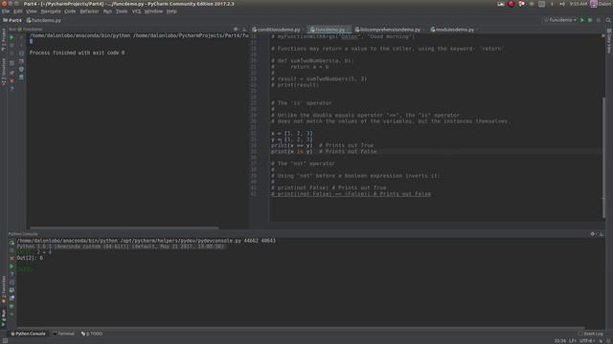The image size is (613, 344).
Task: Click the Run output horizontal scrollbar
Action: (125, 227)
